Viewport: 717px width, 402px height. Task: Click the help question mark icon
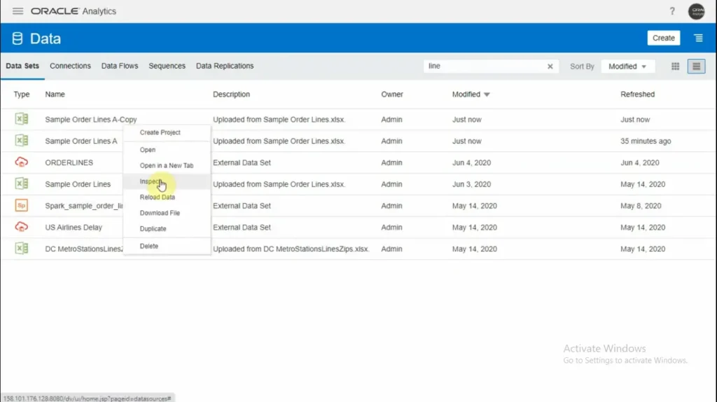[672, 11]
